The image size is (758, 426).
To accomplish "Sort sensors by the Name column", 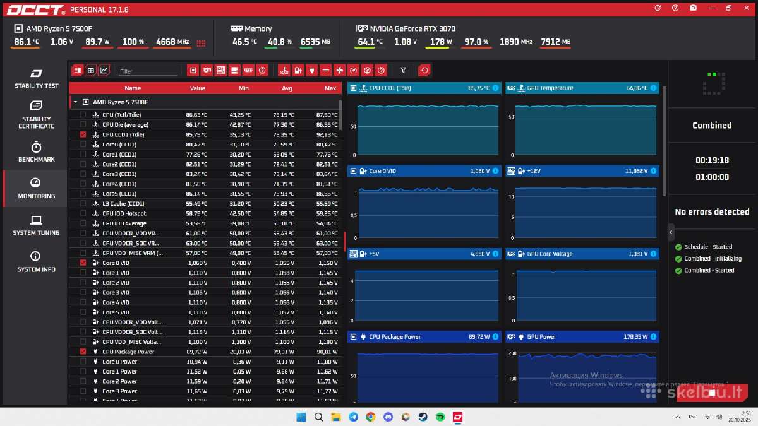I will click(x=133, y=88).
